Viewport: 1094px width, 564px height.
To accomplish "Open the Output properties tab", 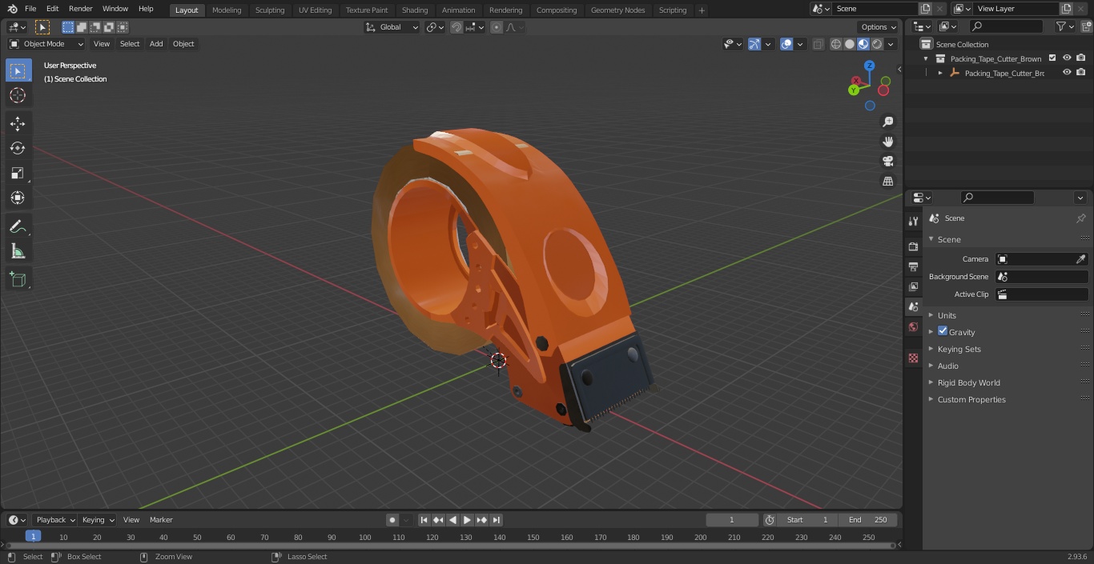I will pyautogui.click(x=913, y=266).
